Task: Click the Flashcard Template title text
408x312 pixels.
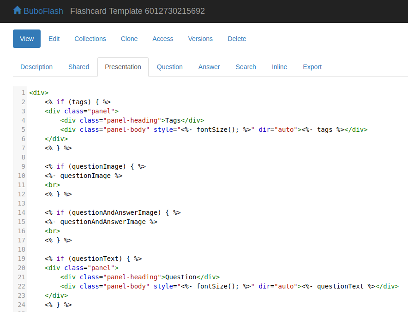Action: [x=137, y=11]
